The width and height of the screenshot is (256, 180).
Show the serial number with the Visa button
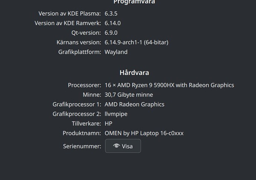click(123, 146)
